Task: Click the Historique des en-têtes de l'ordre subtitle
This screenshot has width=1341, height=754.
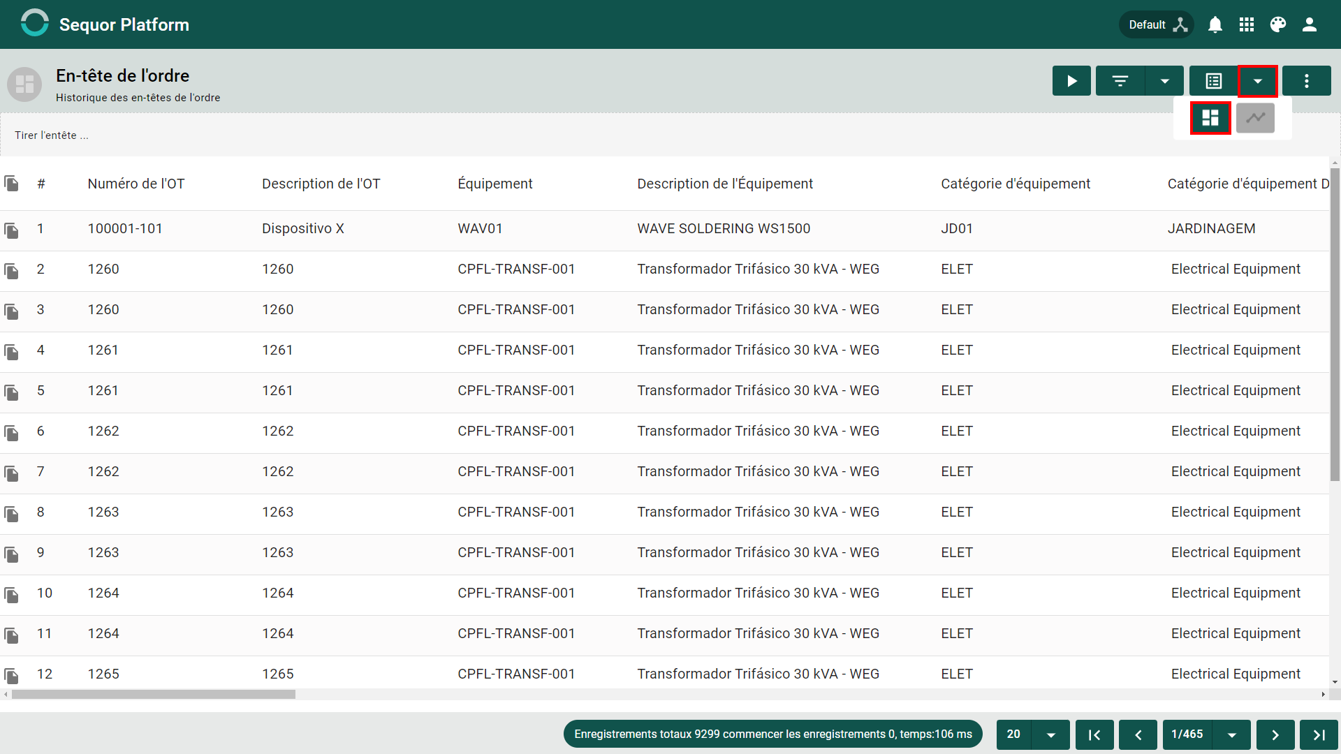Action: [138, 98]
